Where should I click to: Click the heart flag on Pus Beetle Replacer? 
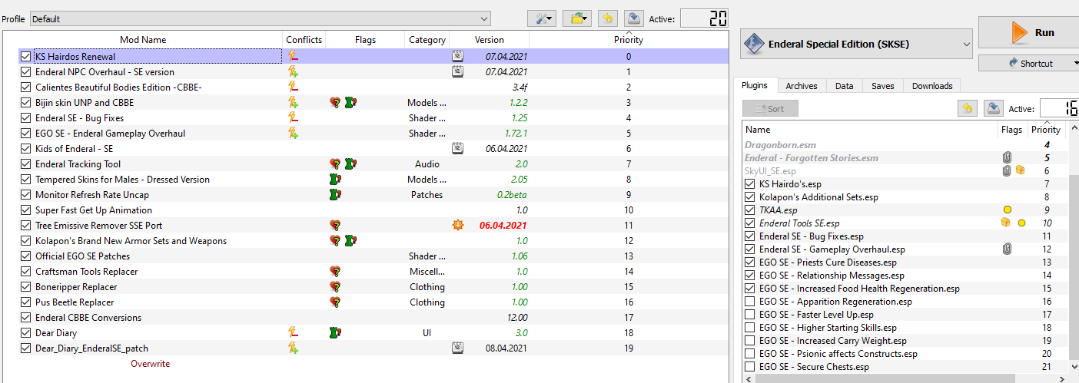(334, 302)
